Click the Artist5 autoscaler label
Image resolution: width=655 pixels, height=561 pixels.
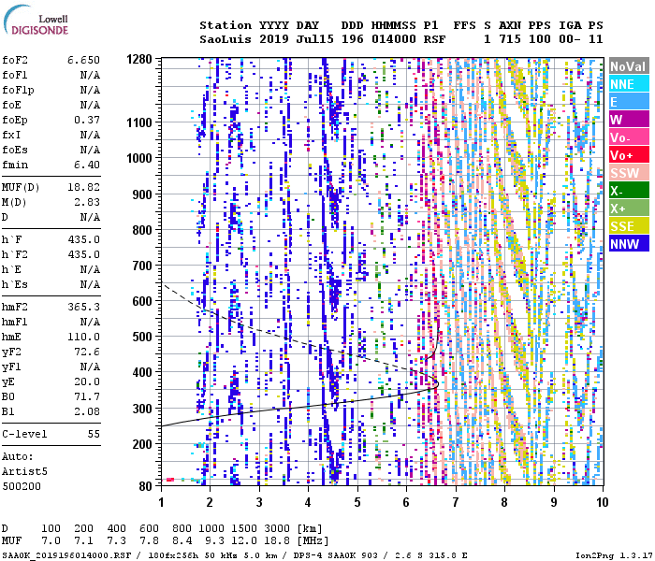click(24, 471)
